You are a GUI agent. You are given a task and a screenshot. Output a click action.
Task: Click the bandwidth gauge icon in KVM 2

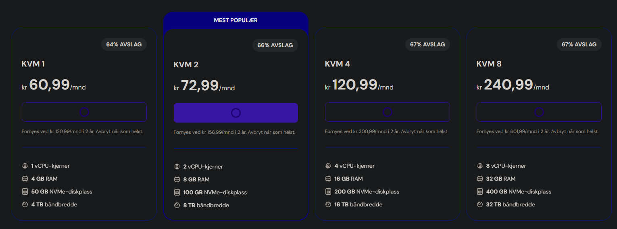click(x=177, y=205)
